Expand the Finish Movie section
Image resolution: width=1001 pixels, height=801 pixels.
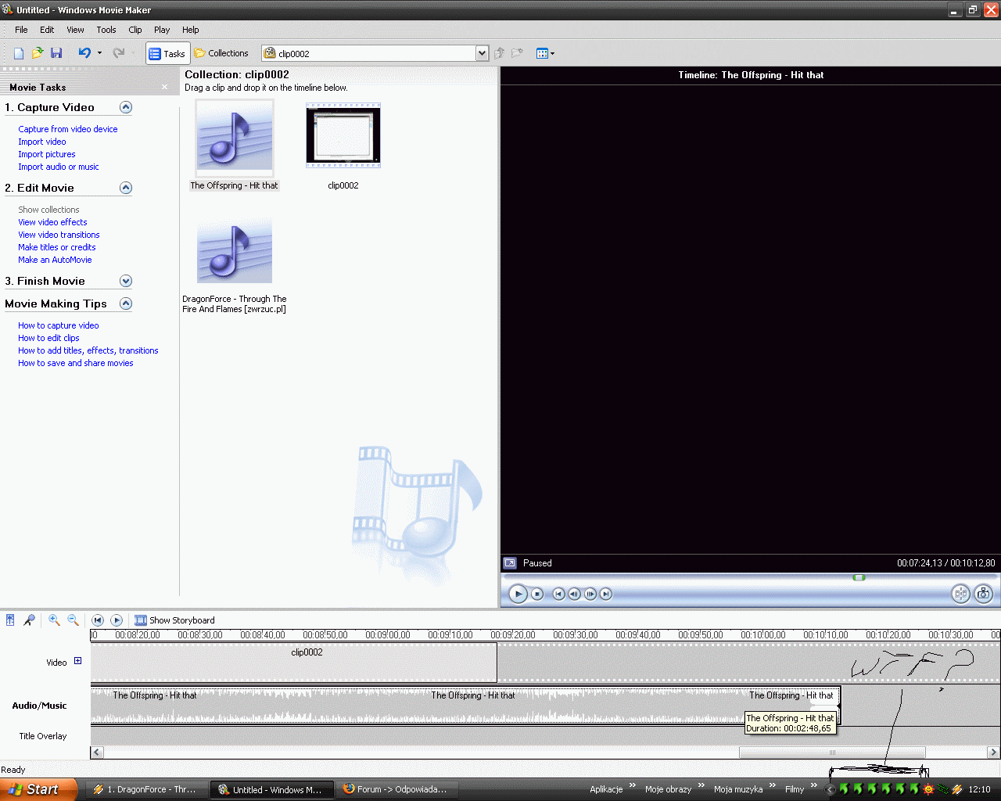(x=126, y=281)
